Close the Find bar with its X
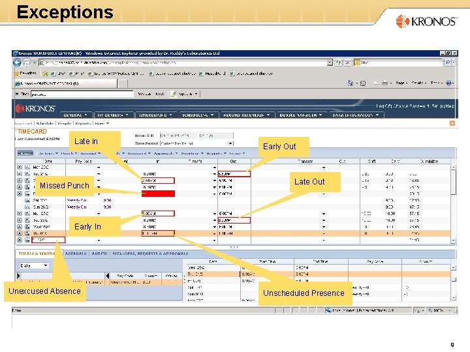The height and width of the screenshot is (352, 470). tap(17, 94)
